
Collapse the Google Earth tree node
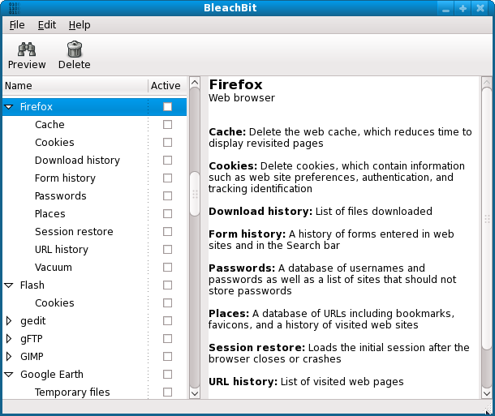[9, 375]
